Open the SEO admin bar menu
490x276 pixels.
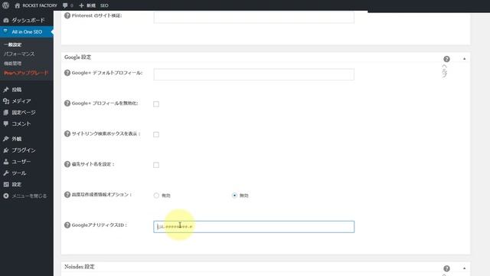tap(104, 5)
